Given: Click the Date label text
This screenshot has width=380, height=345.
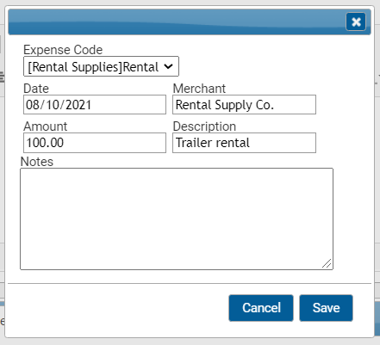Looking at the screenshot, I should (36, 89).
